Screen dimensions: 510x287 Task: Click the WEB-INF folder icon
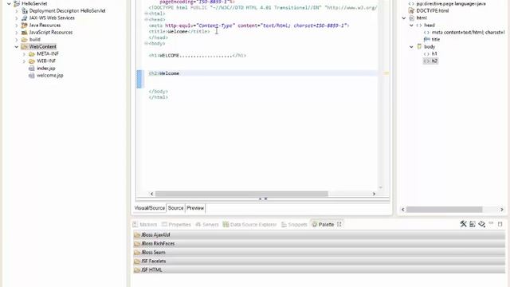tap(32, 61)
